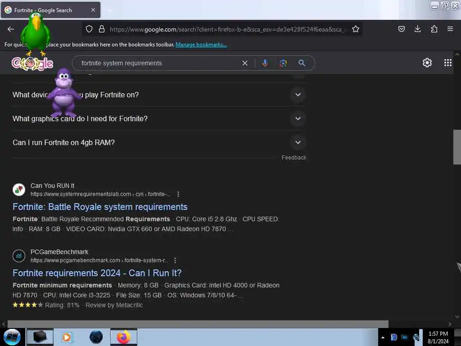Image resolution: width=461 pixels, height=346 pixels.
Task: Open the PCGameBenchmark result options menu
Action: [175, 260]
